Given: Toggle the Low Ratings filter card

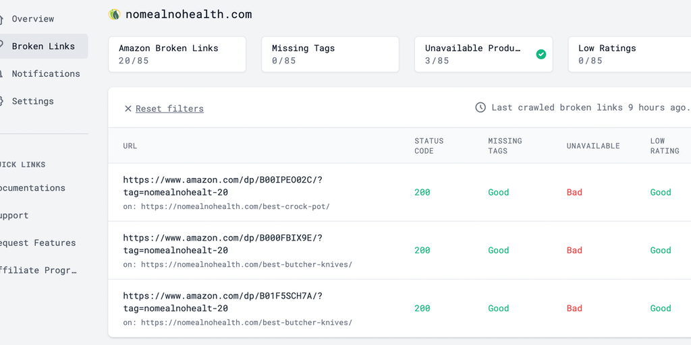Looking at the screenshot, I should coord(629,54).
